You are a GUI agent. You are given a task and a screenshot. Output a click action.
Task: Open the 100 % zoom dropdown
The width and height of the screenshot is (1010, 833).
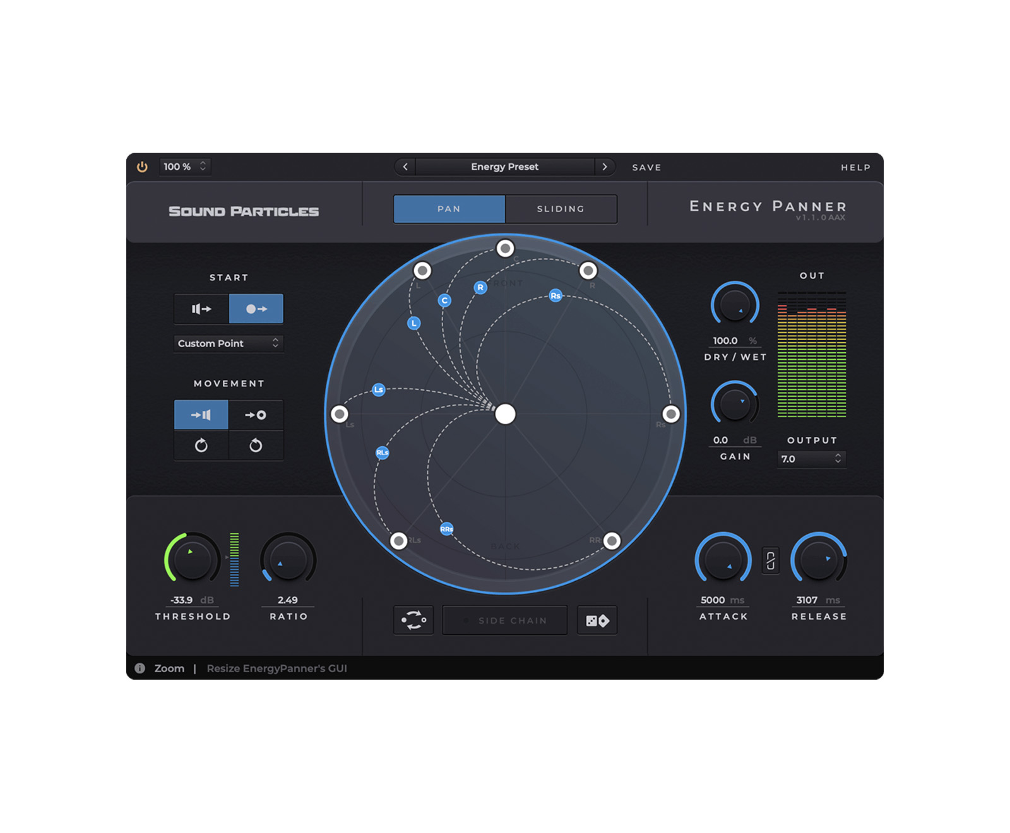click(x=184, y=167)
